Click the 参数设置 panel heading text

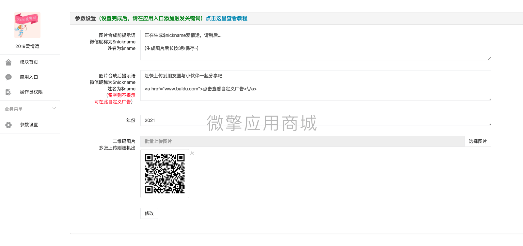pyautogui.click(x=86, y=19)
